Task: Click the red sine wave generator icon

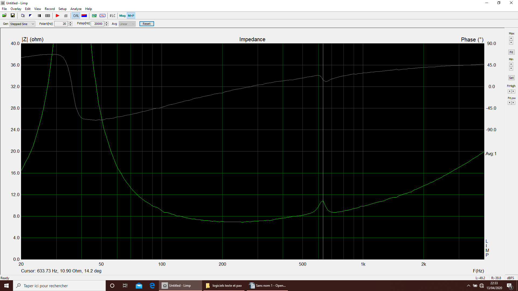Action: click(103, 16)
